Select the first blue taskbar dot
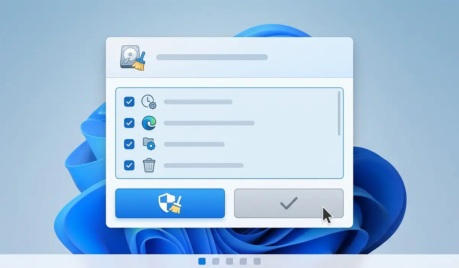 (202, 261)
